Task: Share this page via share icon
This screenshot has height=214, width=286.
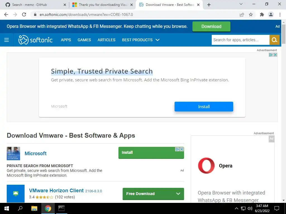Action: pyautogui.click(x=242, y=14)
